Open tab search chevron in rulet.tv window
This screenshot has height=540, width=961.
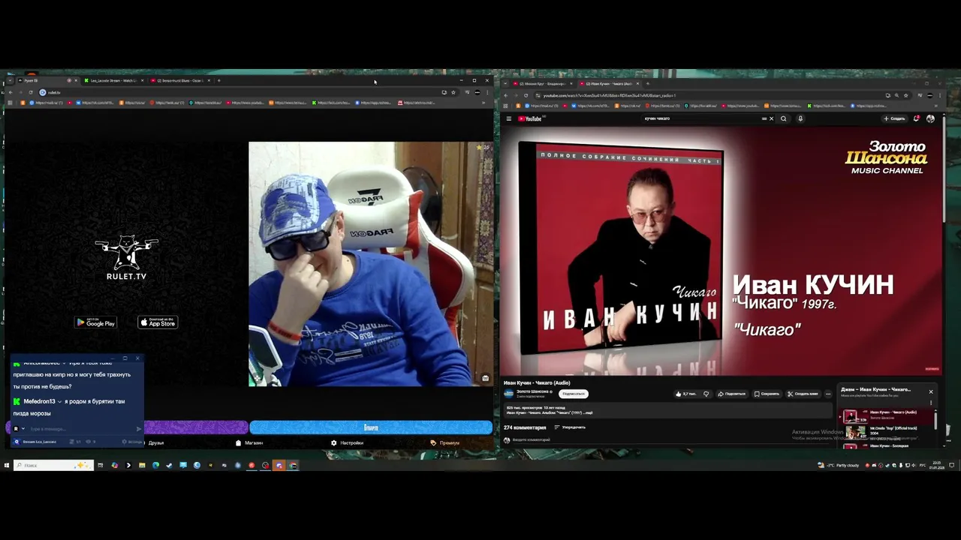coord(9,80)
